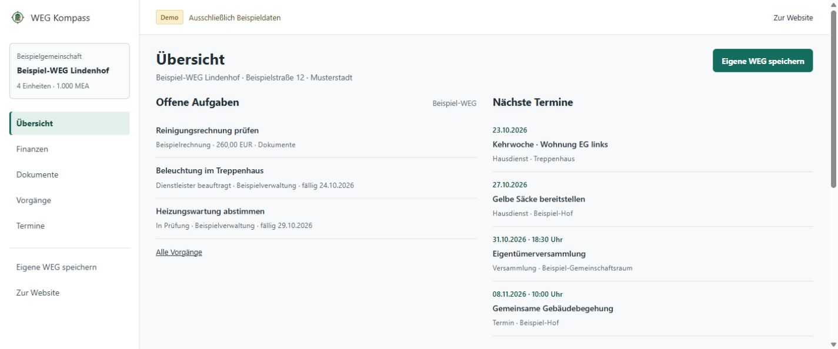This screenshot has width=838, height=349.
Task: Click the Ausschließlich Beispieldaten notice text
Action: [235, 18]
